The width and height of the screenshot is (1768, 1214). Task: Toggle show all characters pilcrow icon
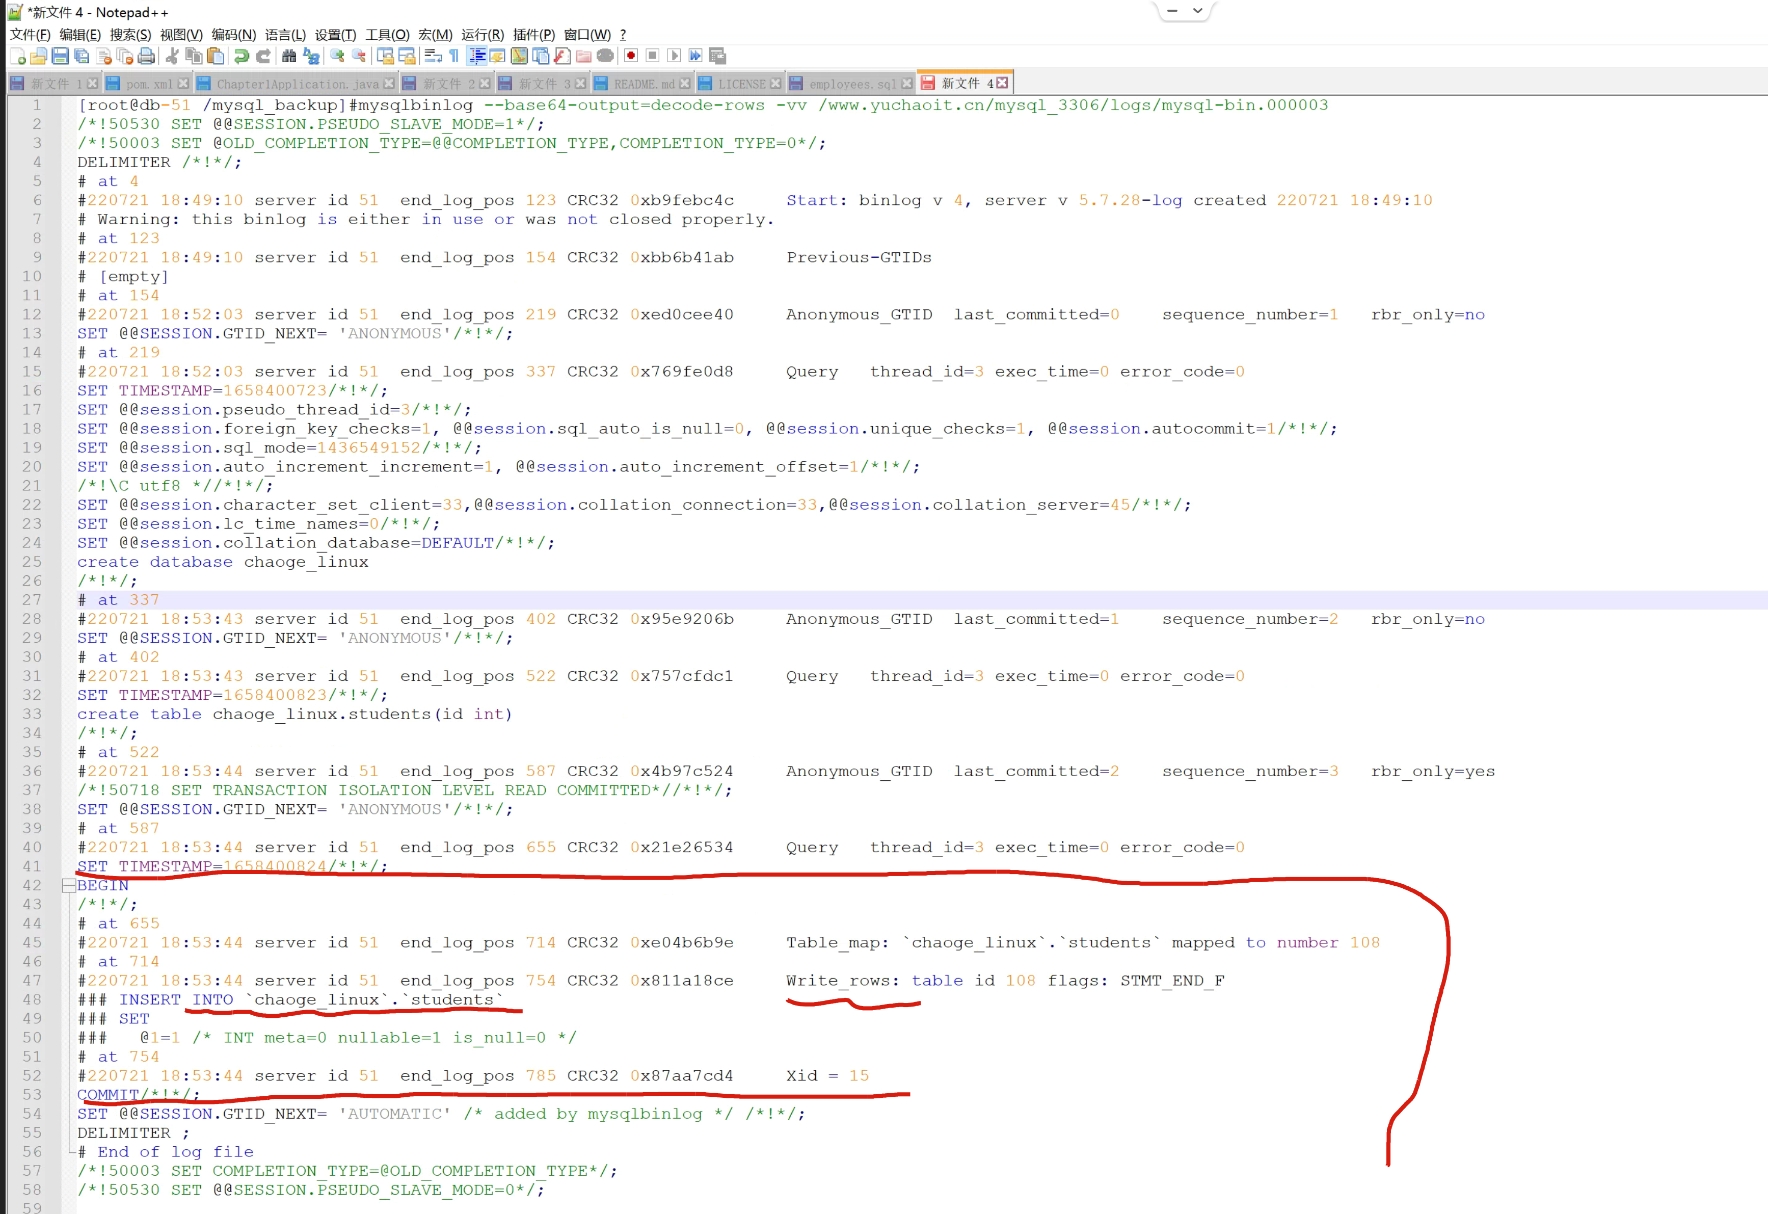pos(454,56)
